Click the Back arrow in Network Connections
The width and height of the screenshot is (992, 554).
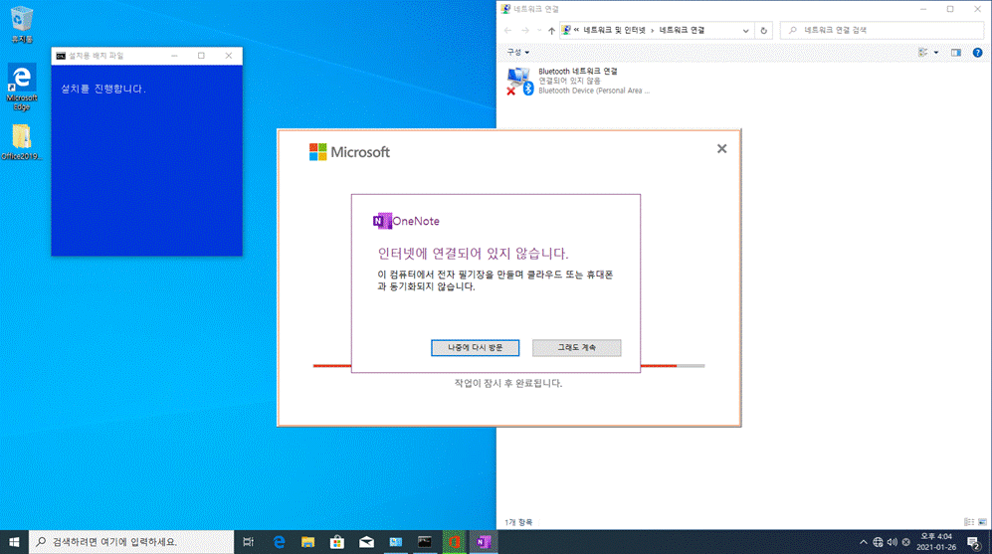coord(507,31)
